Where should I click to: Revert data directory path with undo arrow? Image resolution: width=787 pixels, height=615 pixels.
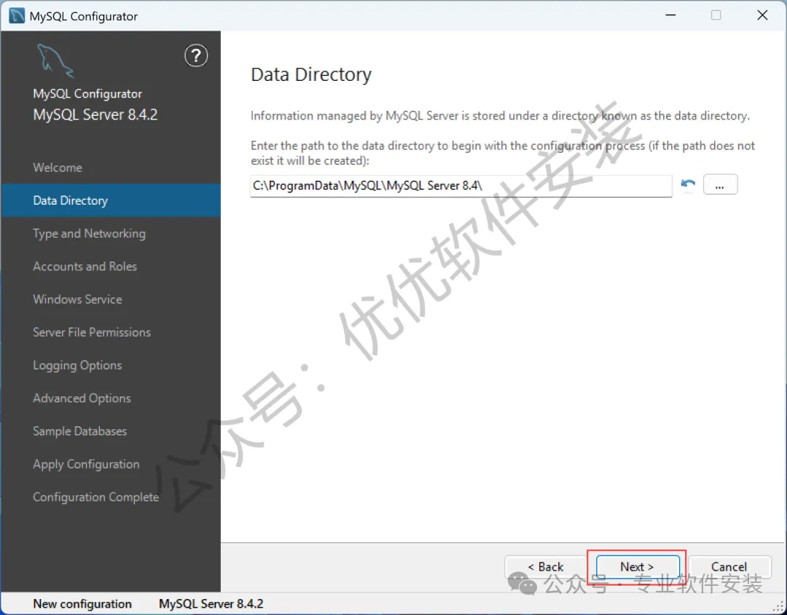[x=688, y=185]
